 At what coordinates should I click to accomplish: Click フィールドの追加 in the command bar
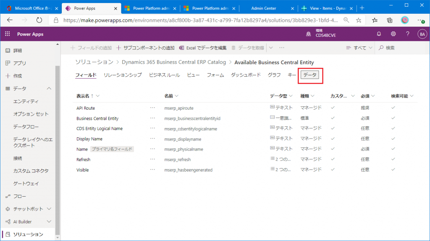[91, 48]
